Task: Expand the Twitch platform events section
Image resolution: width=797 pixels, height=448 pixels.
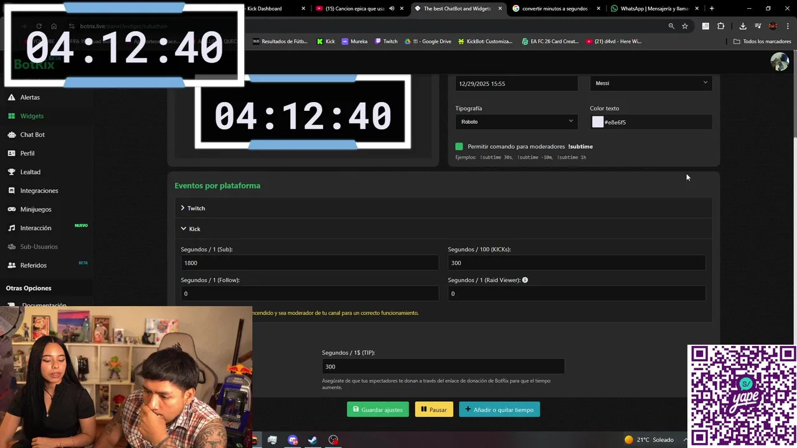Action: pos(443,208)
